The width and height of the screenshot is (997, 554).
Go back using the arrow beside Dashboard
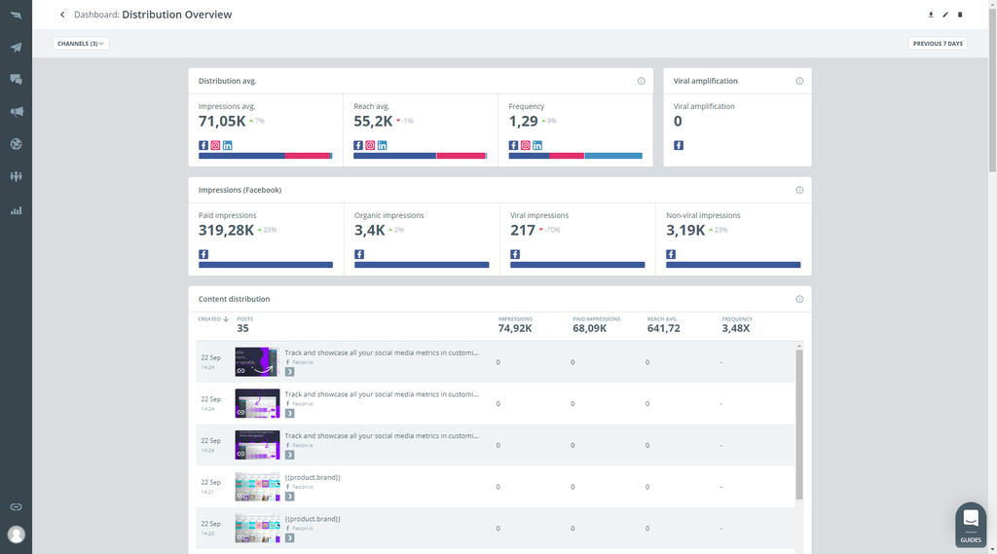click(62, 15)
